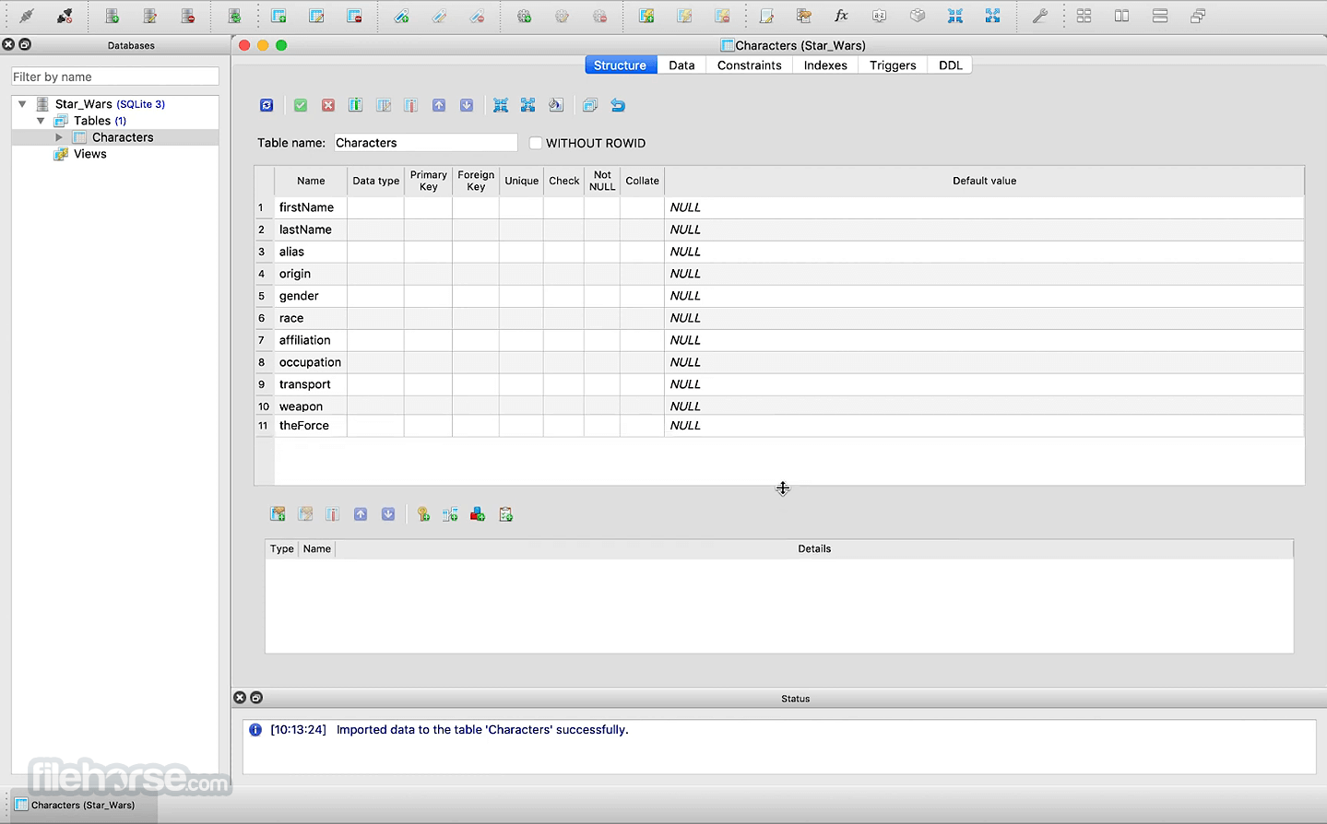Cascade the open windows
Screen dimensions: 1327x824
[1198, 16]
